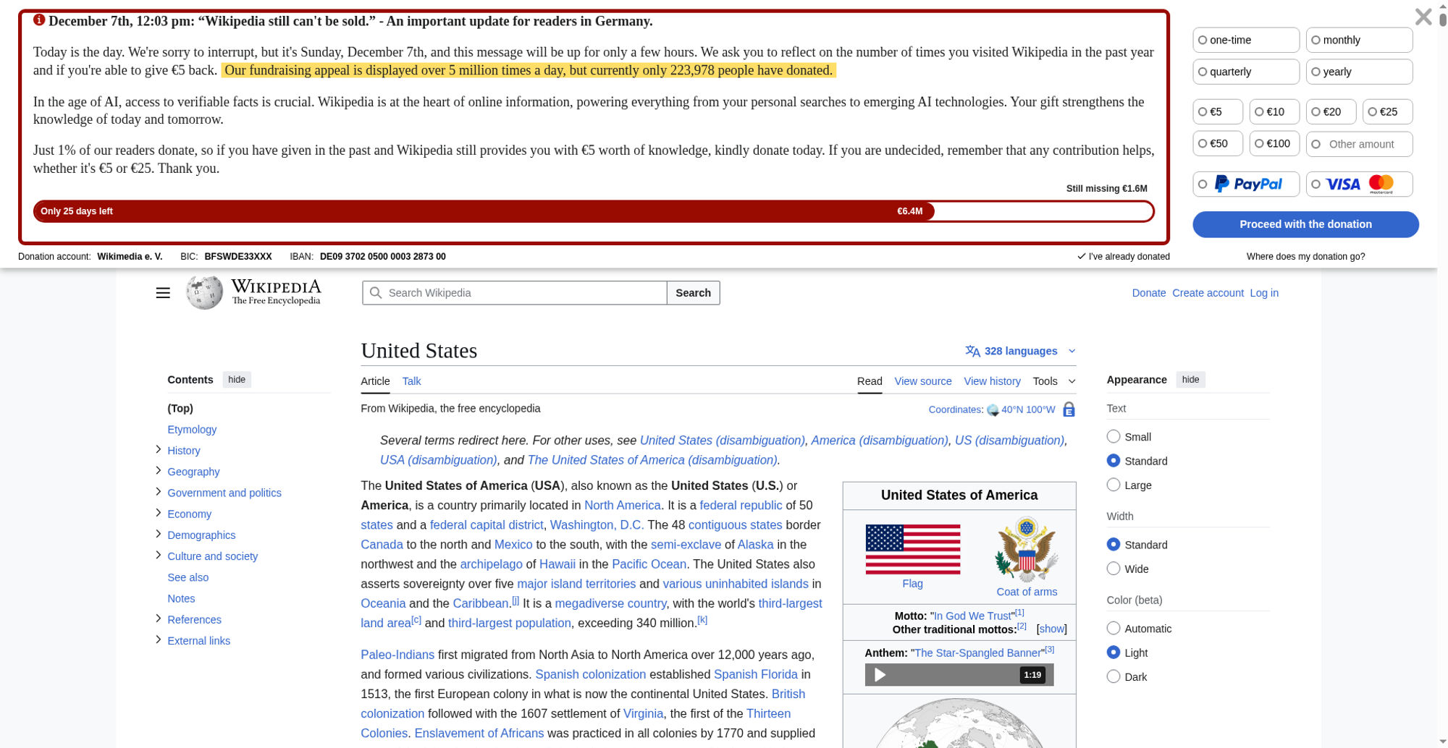
Task: Click the Wikipedia globe logo
Action: [x=204, y=292]
